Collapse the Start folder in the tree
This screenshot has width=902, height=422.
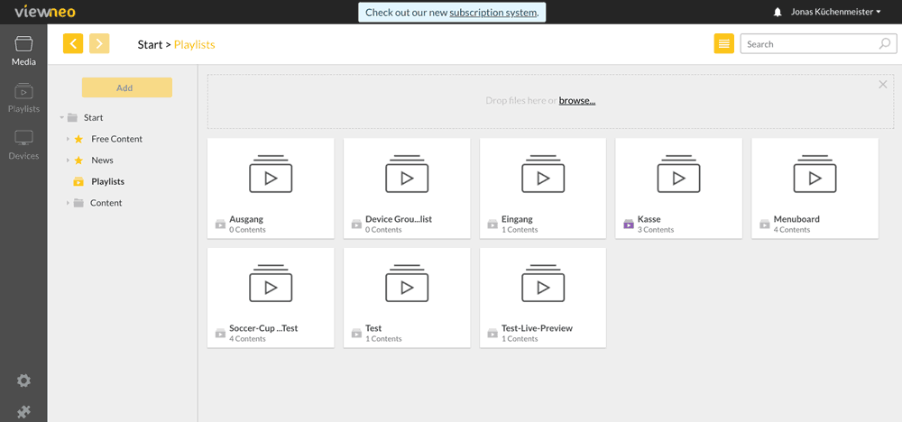[61, 118]
